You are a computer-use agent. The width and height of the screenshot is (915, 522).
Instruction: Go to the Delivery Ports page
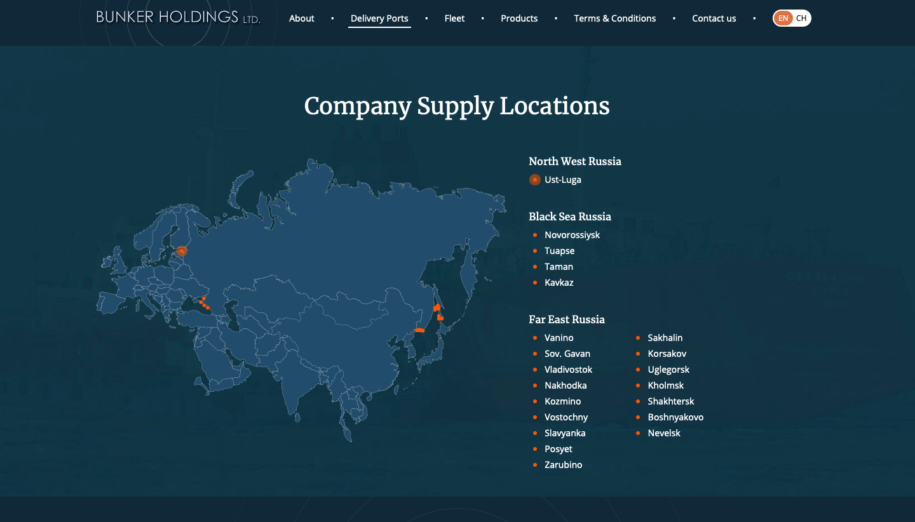point(379,18)
